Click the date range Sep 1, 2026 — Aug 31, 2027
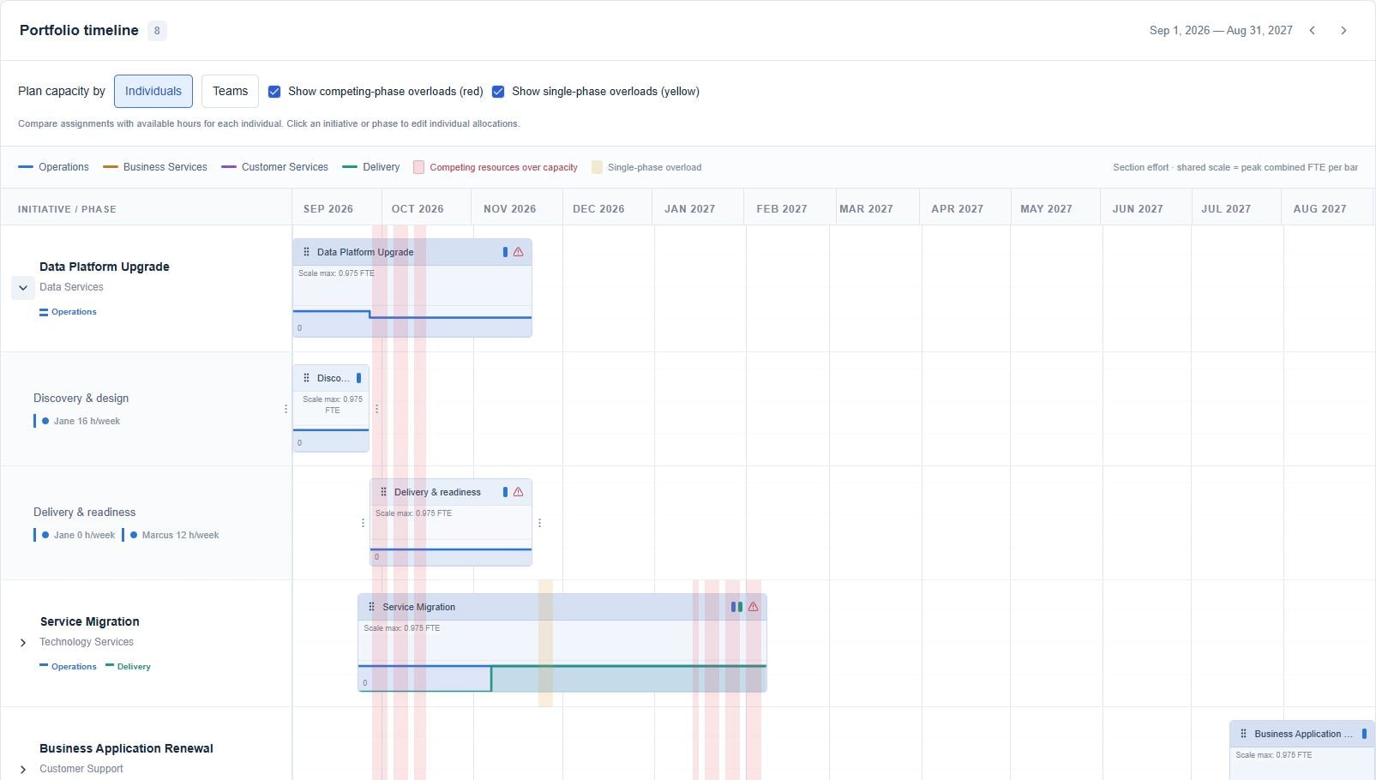 1221,30
